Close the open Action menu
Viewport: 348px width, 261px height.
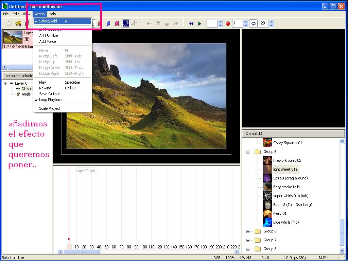(39, 14)
